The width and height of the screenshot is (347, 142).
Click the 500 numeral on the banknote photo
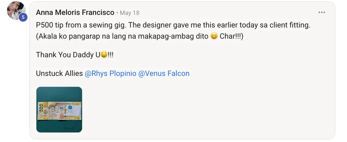click(x=41, y=109)
